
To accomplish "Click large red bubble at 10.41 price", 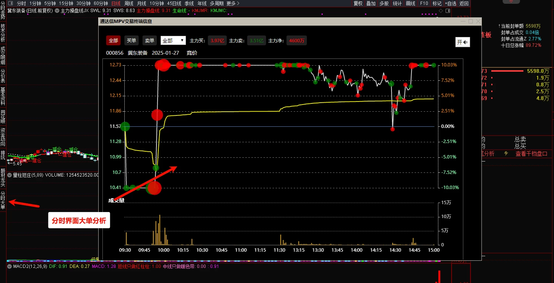I will pyautogui.click(x=154, y=188).
